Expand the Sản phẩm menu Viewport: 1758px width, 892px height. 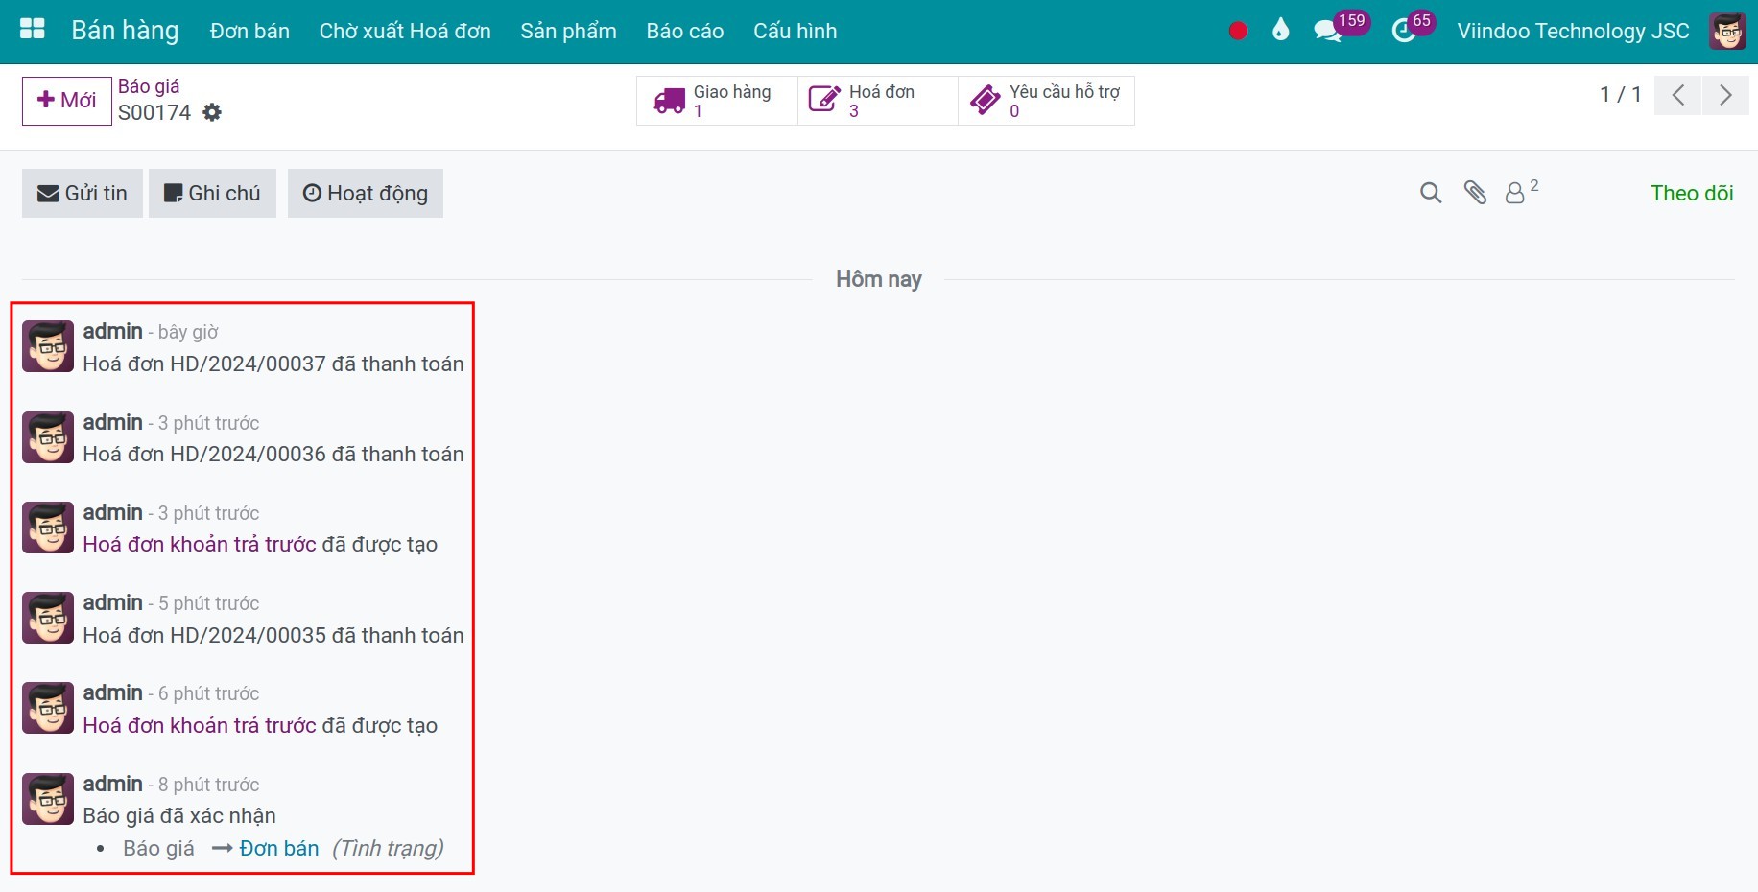coord(568,31)
